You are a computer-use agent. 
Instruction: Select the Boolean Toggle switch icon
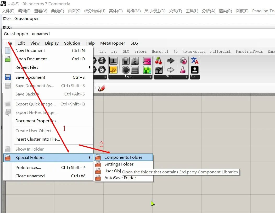[x=126, y=61]
